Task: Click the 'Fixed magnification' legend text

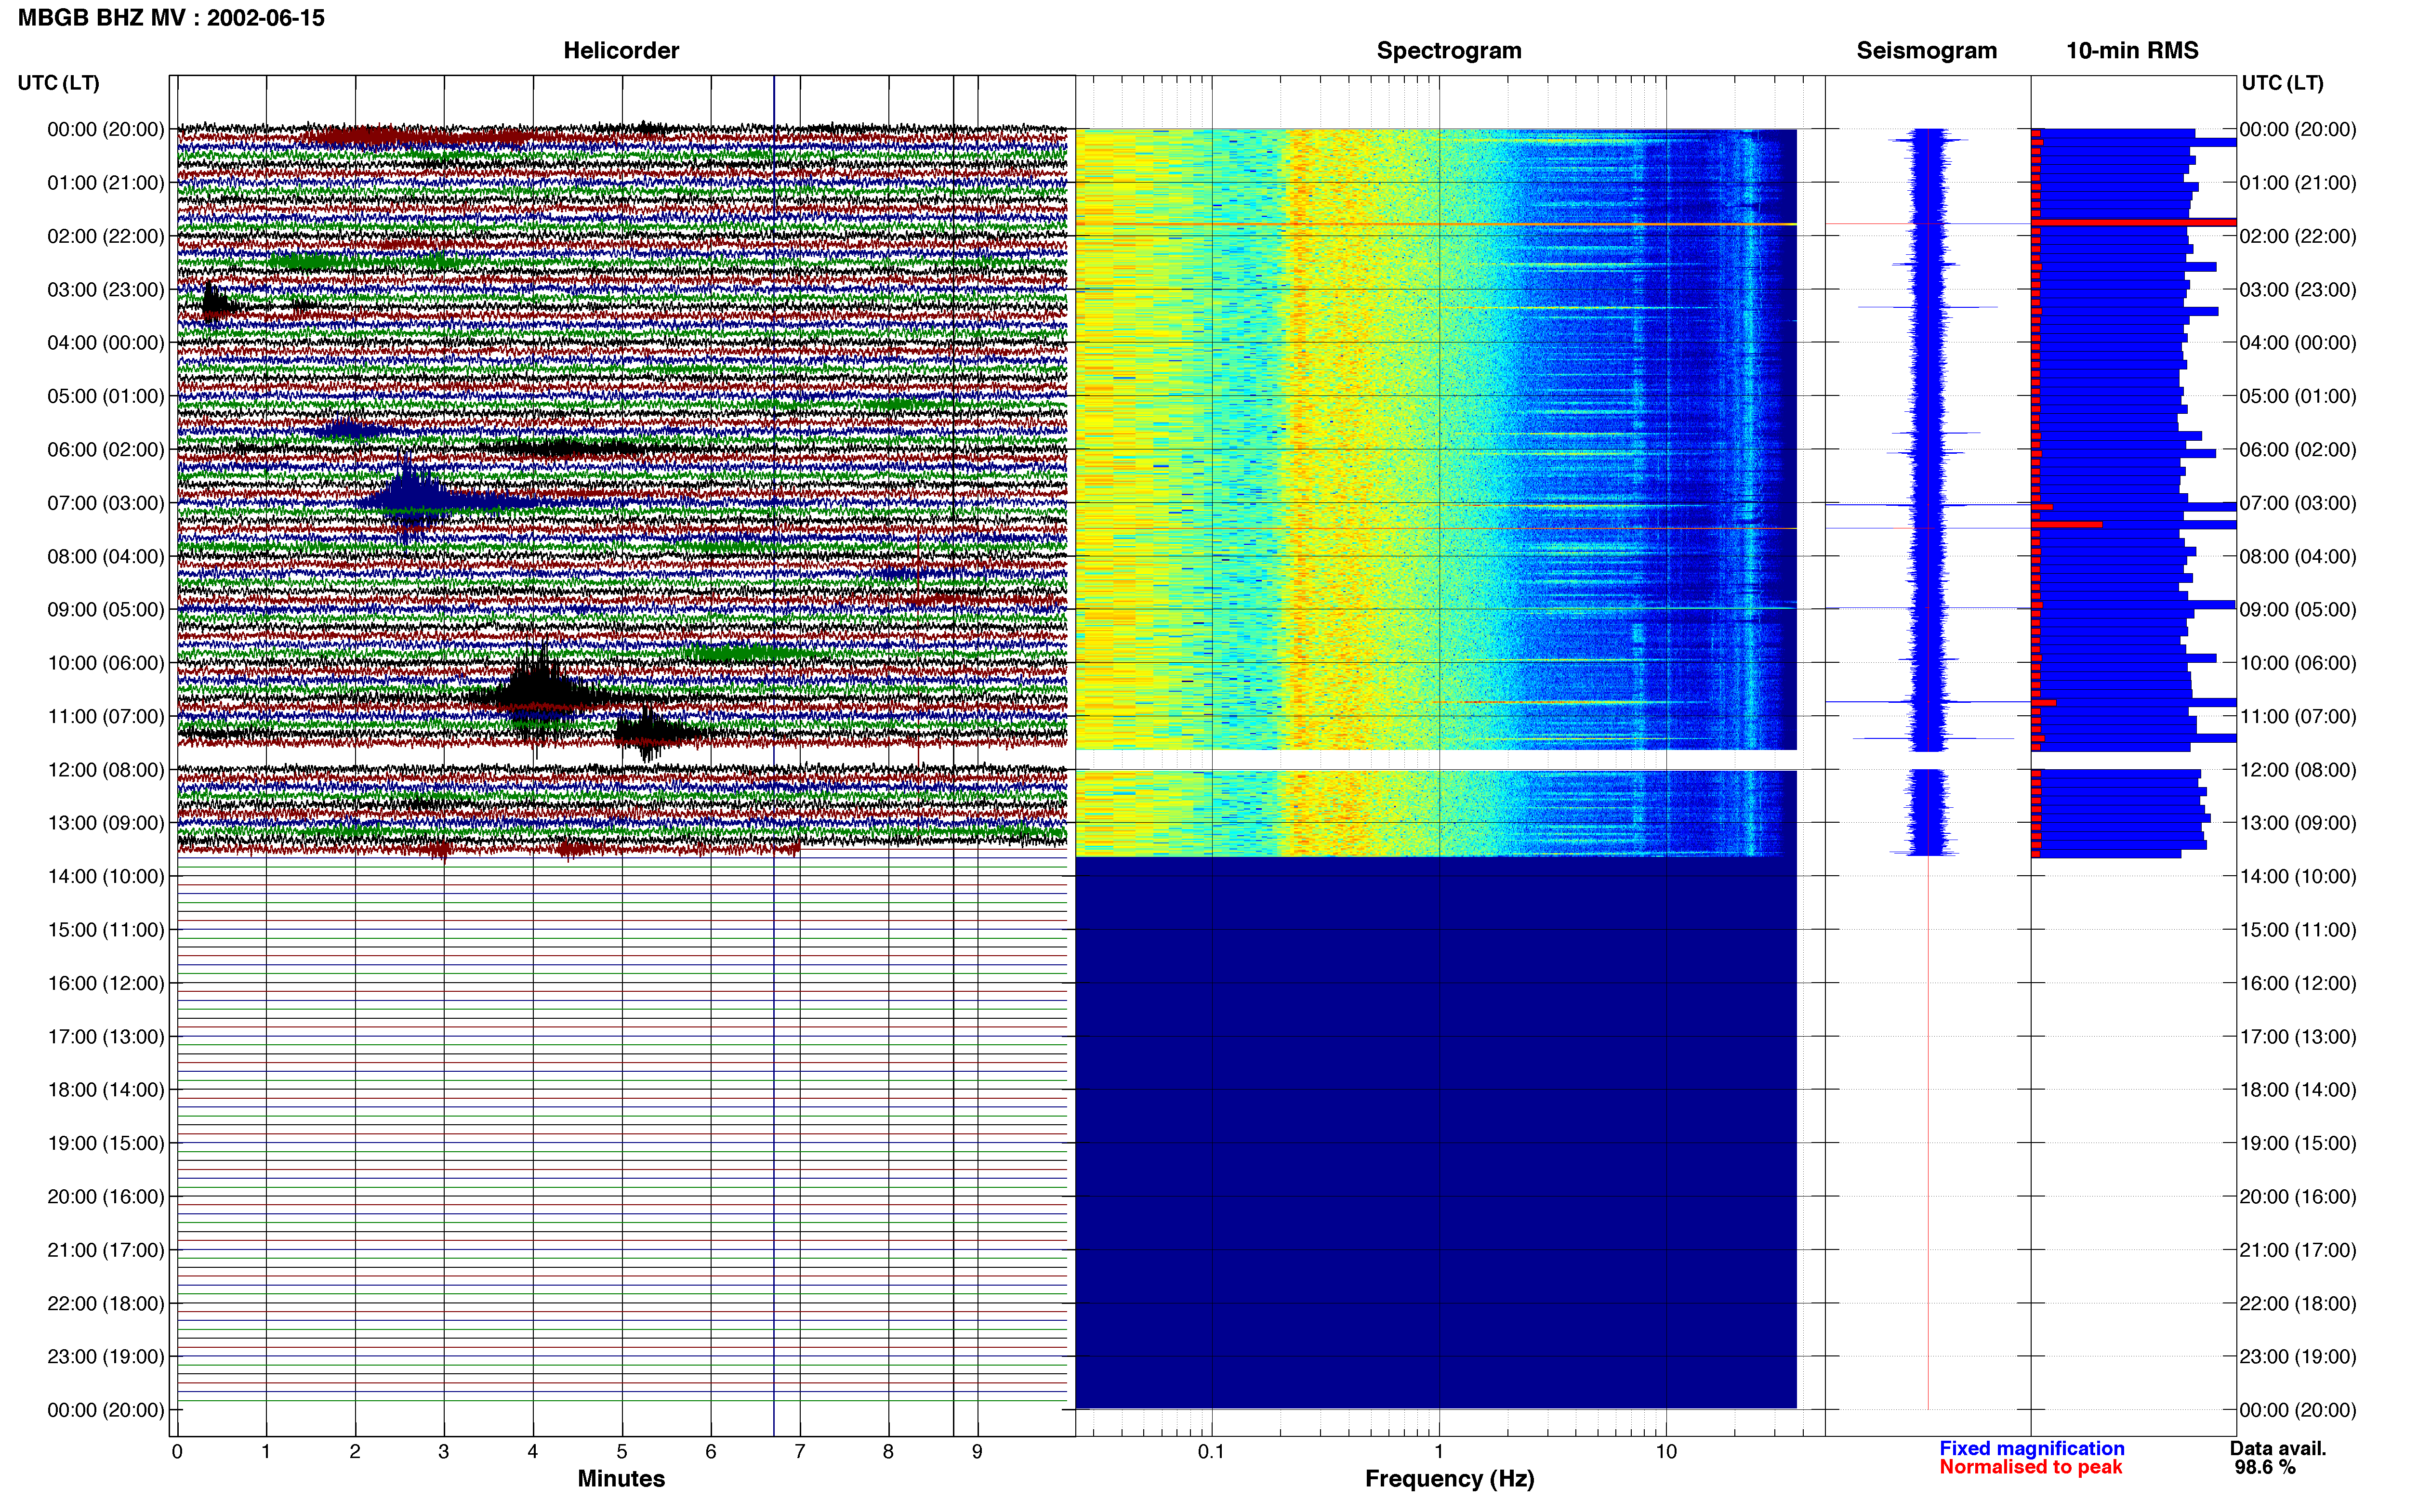Action: 2031,1448
